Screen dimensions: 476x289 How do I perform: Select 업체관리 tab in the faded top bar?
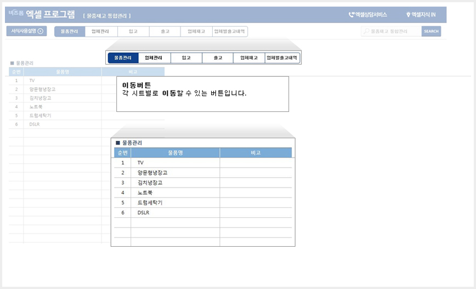click(x=100, y=31)
